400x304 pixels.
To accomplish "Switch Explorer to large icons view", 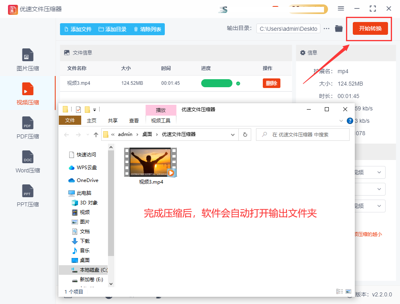I will coord(348,292).
